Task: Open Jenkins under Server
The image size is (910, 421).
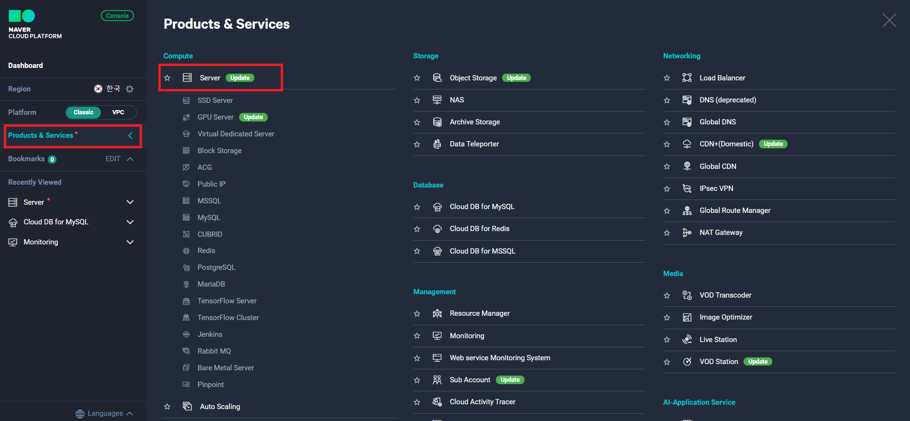Action: coord(210,334)
